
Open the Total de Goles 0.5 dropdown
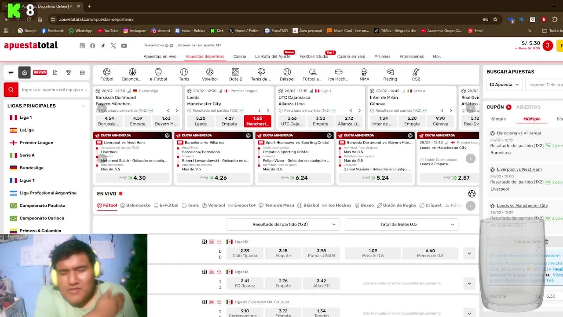tap(402, 225)
